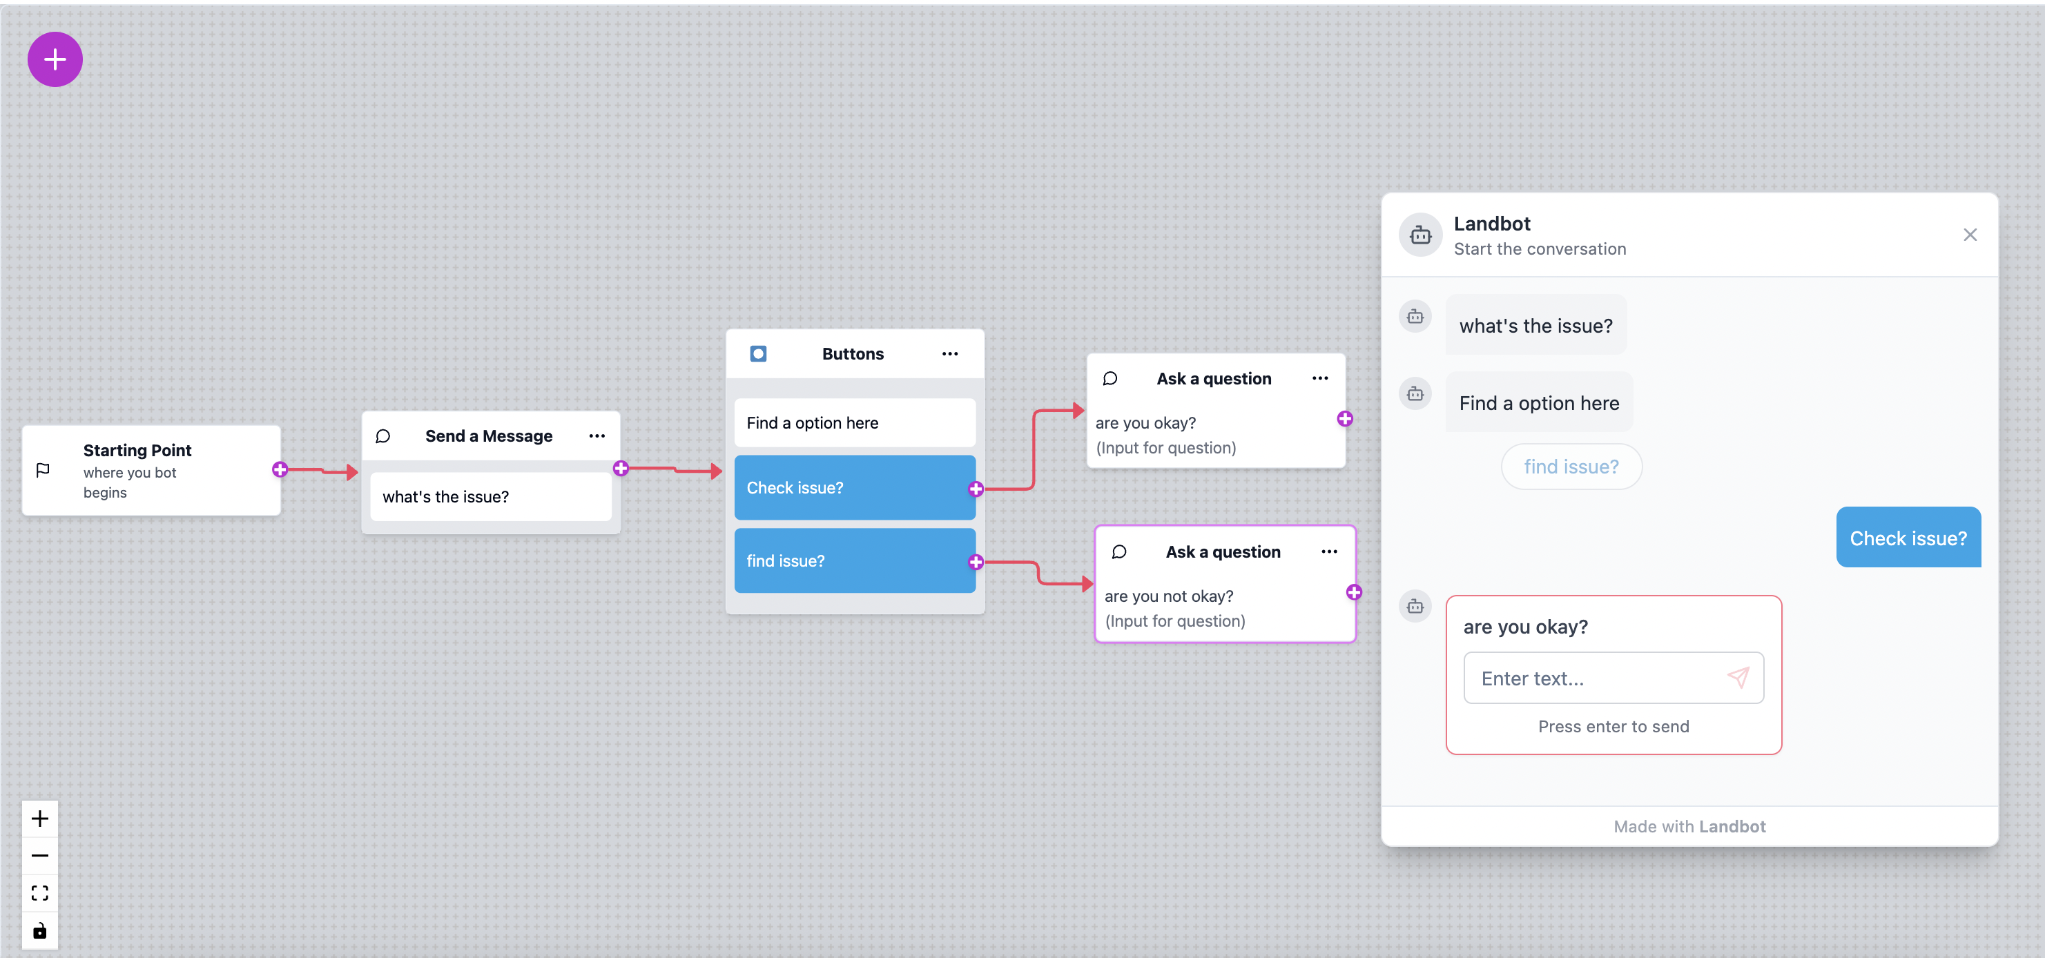Zoom out of the canvas
This screenshot has height=958, width=2045.
coord(39,856)
